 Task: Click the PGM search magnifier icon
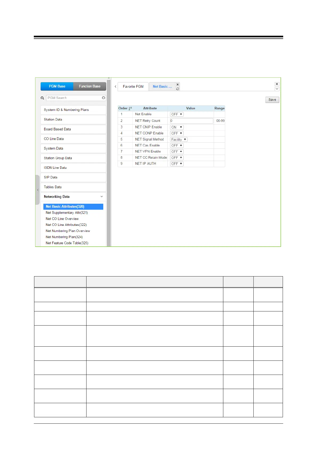coord(42,98)
